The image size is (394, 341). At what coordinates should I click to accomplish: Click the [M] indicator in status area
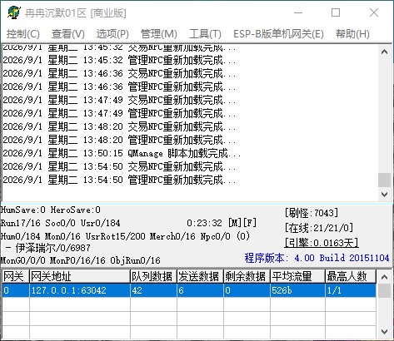point(235,223)
